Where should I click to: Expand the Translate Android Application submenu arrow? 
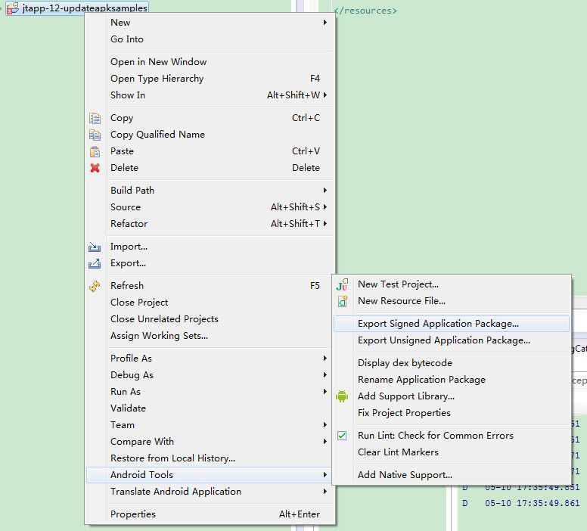(x=325, y=492)
